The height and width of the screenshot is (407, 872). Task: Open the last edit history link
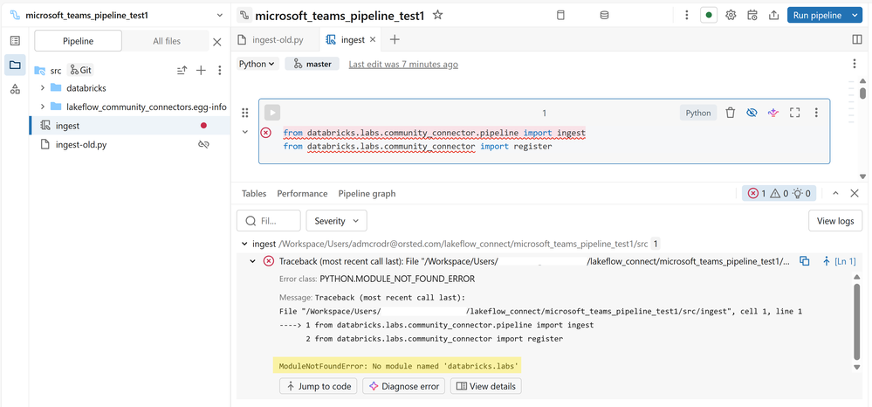tap(403, 64)
